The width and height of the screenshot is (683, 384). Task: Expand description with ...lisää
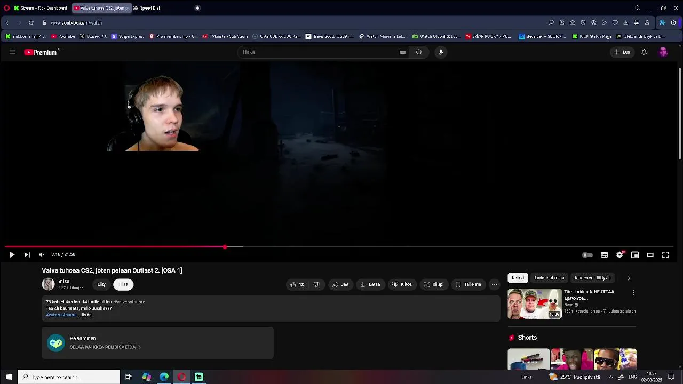pyautogui.click(x=85, y=315)
